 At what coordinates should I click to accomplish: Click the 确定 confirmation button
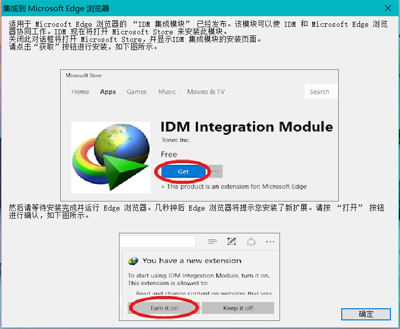[366, 314]
